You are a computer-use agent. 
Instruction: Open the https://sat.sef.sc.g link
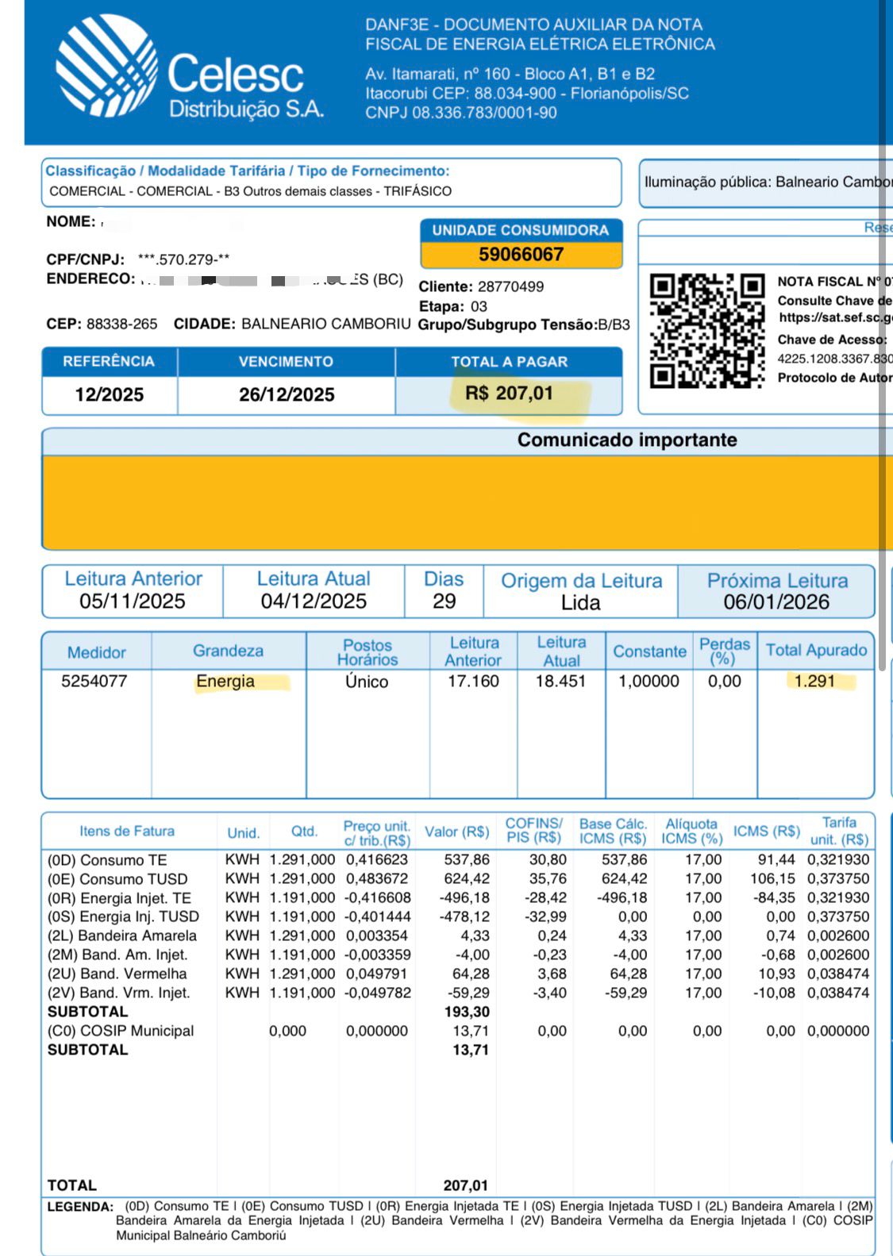tap(835, 318)
